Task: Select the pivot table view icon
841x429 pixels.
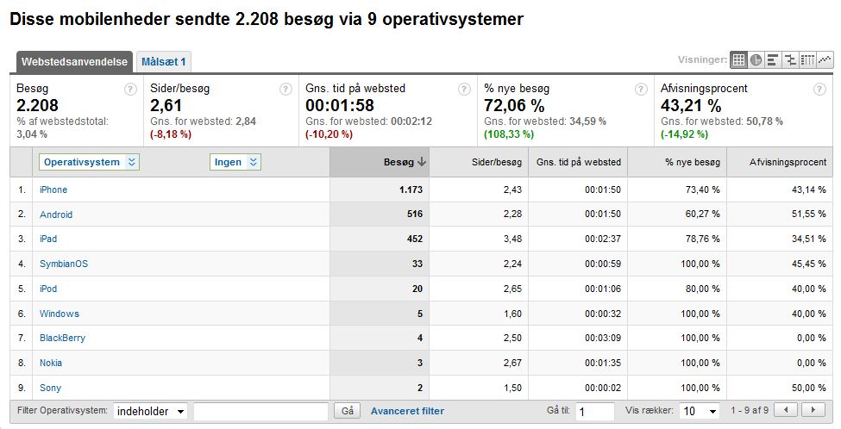Action: pyautogui.click(x=807, y=60)
